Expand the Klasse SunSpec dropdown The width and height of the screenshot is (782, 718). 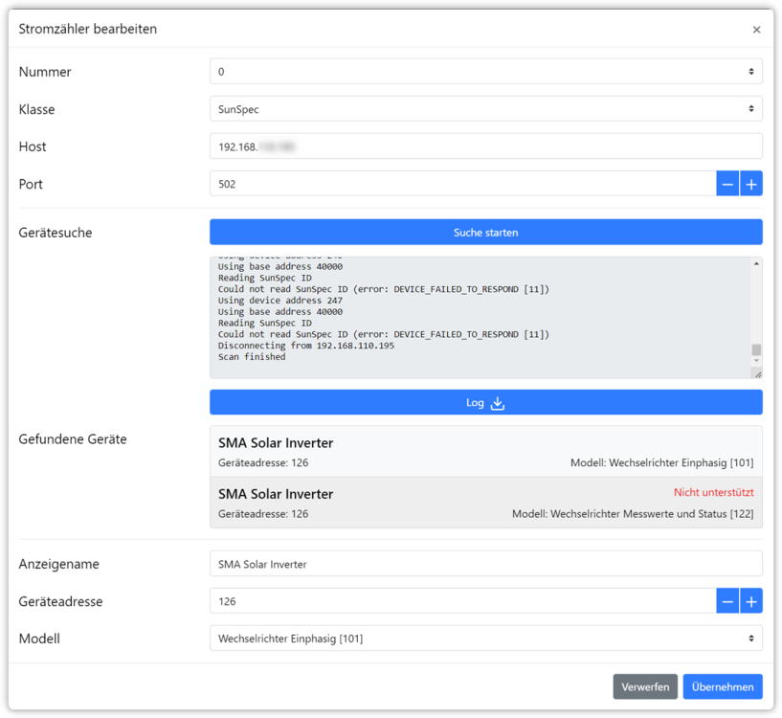click(485, 109)
